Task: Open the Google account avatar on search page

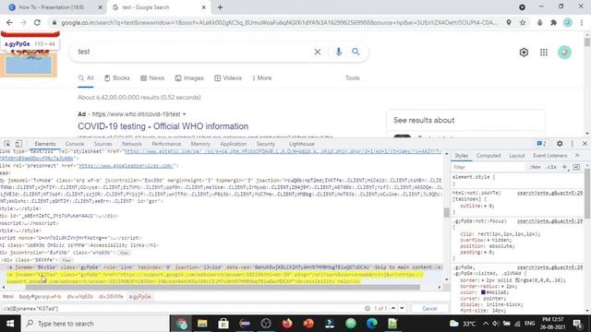Action: click(x=564, y=53)
